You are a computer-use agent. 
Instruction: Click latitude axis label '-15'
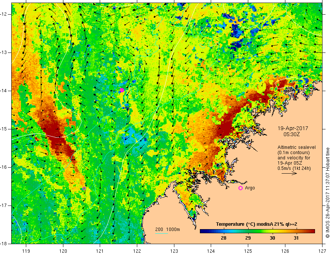(4, 129)
